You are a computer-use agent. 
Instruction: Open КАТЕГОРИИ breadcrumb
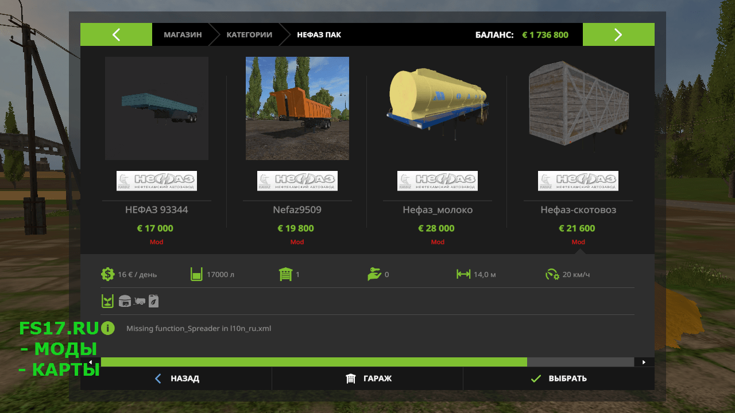coord(249,34)
